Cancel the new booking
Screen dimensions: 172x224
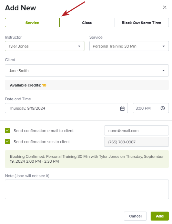click(x=135, y=216)
